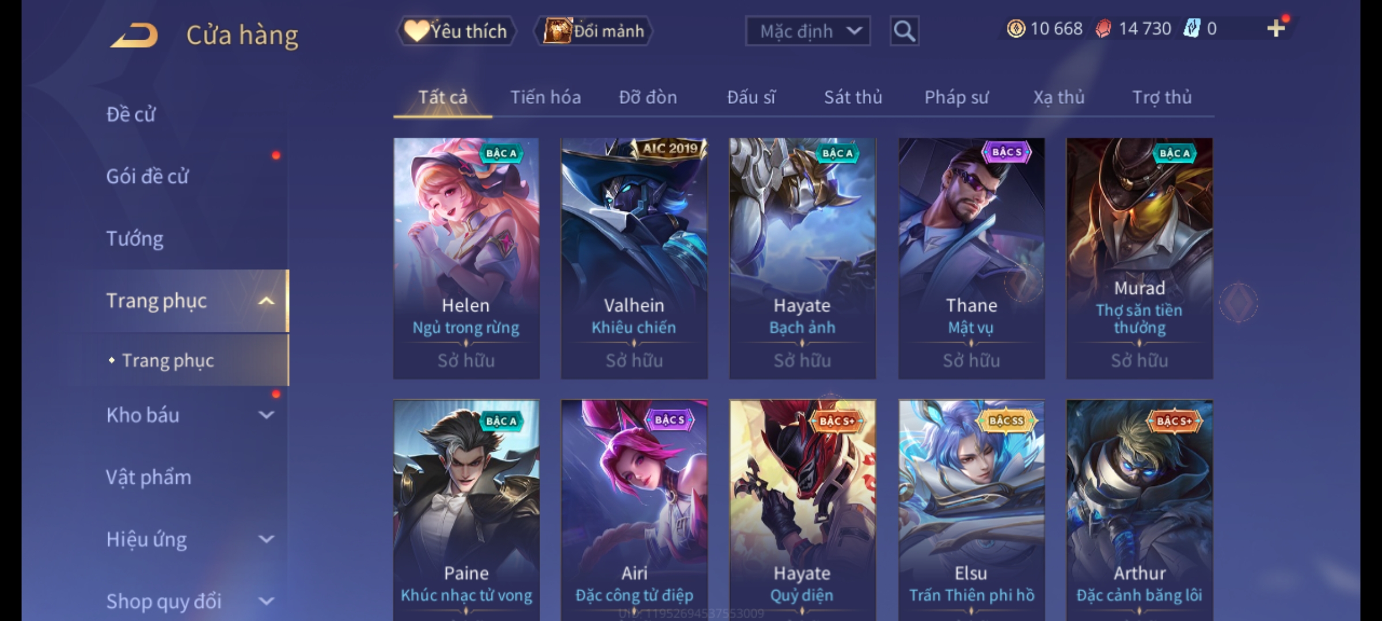
Task: Expand the Kho báu sidebar section
Action: click(266, 415)
